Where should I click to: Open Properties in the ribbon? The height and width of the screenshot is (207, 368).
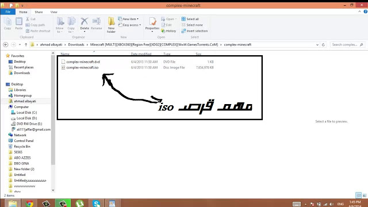pos(152,24)
